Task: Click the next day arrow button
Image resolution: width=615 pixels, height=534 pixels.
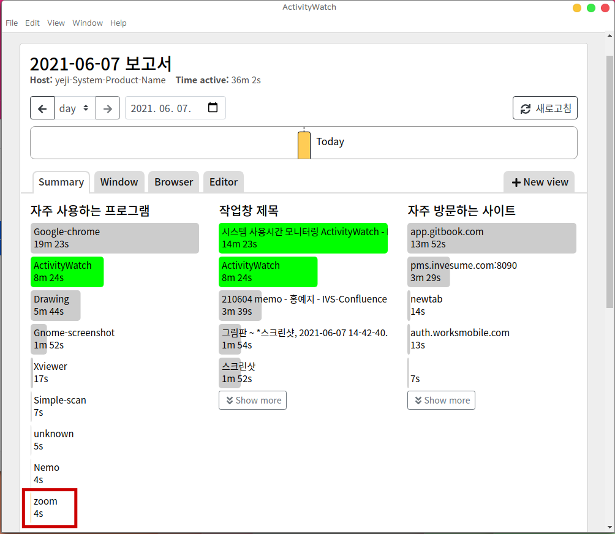Action: [108, 108]
